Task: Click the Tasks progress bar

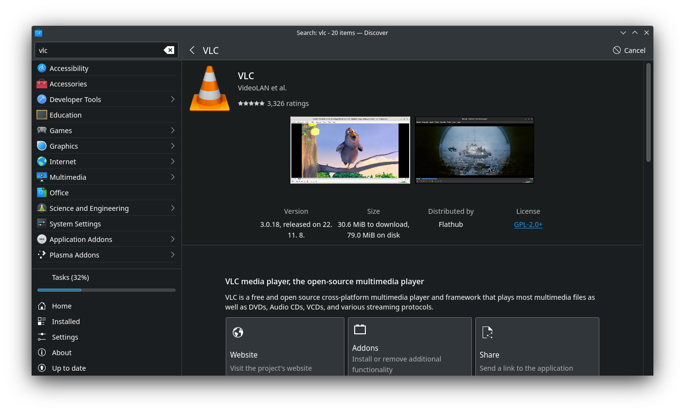Action: click(107, 290)
